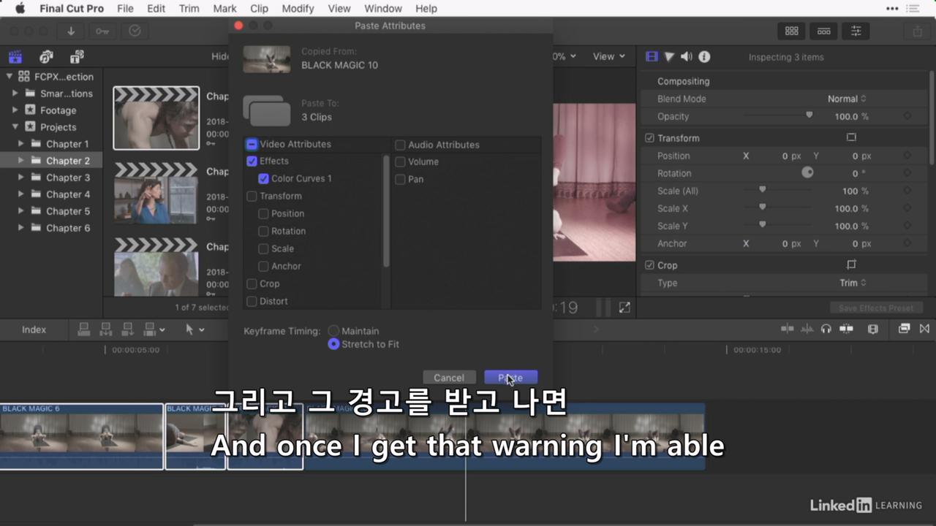Expand the Chapter 1 folder
Viewport: 936px width, 526px height.
click(x=20, y=143)
